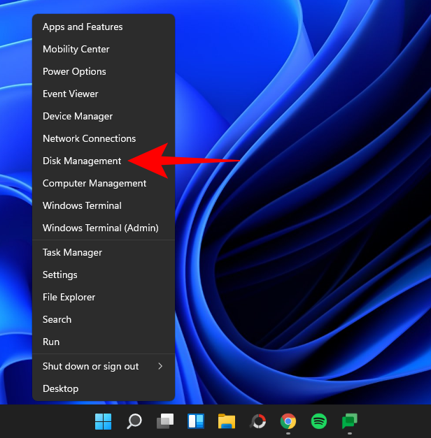Launch Task Manager from the menu
The height and width of the screenshot is (438, 431).
[x=72, y=252]
